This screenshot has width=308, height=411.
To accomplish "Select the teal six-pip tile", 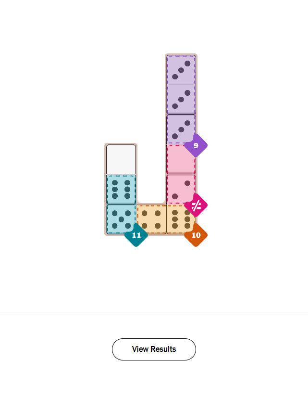I will tap(121, 189).
